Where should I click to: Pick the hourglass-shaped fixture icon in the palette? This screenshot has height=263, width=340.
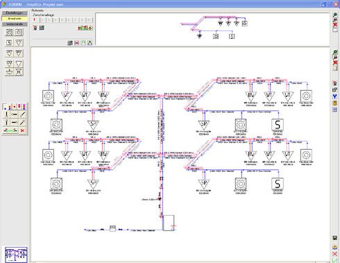coord(19,72)
